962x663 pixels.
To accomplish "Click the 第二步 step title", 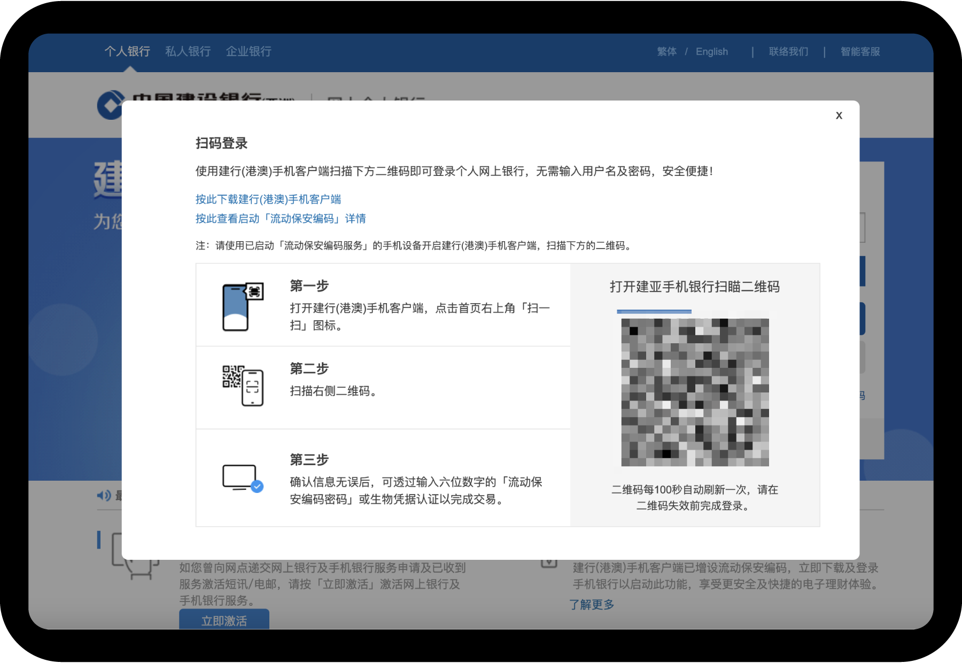I will pyautogui.click(x=309, y=369).
